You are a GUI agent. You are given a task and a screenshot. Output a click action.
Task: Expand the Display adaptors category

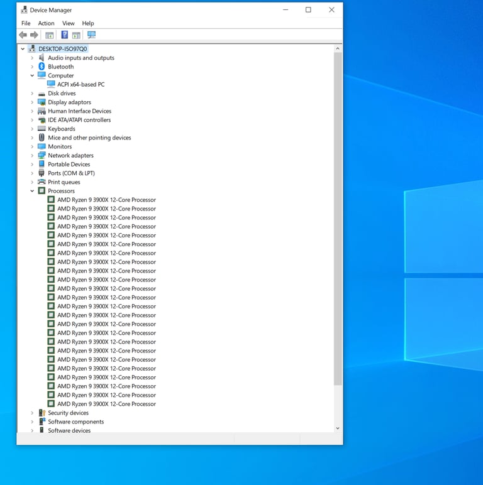[32, 102]
